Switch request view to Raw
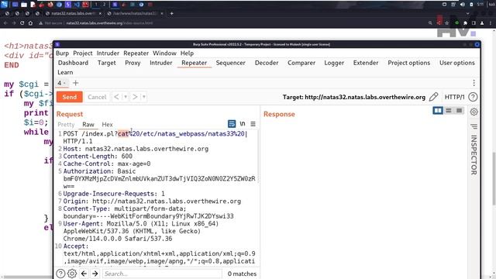The height and width of the screenshot is (279, 496). (x=88, y=125)
